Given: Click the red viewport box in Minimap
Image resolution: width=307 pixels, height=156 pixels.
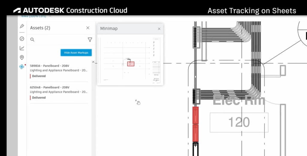Looking at the screenshot, I should 131,64.
